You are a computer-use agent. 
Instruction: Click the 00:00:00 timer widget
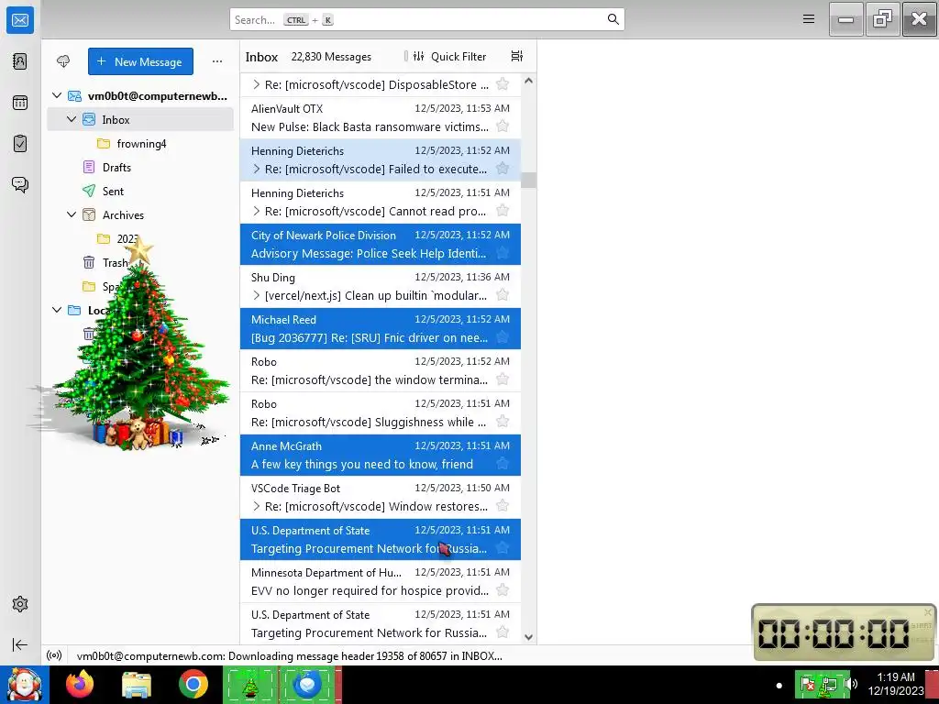pos(844,632)
